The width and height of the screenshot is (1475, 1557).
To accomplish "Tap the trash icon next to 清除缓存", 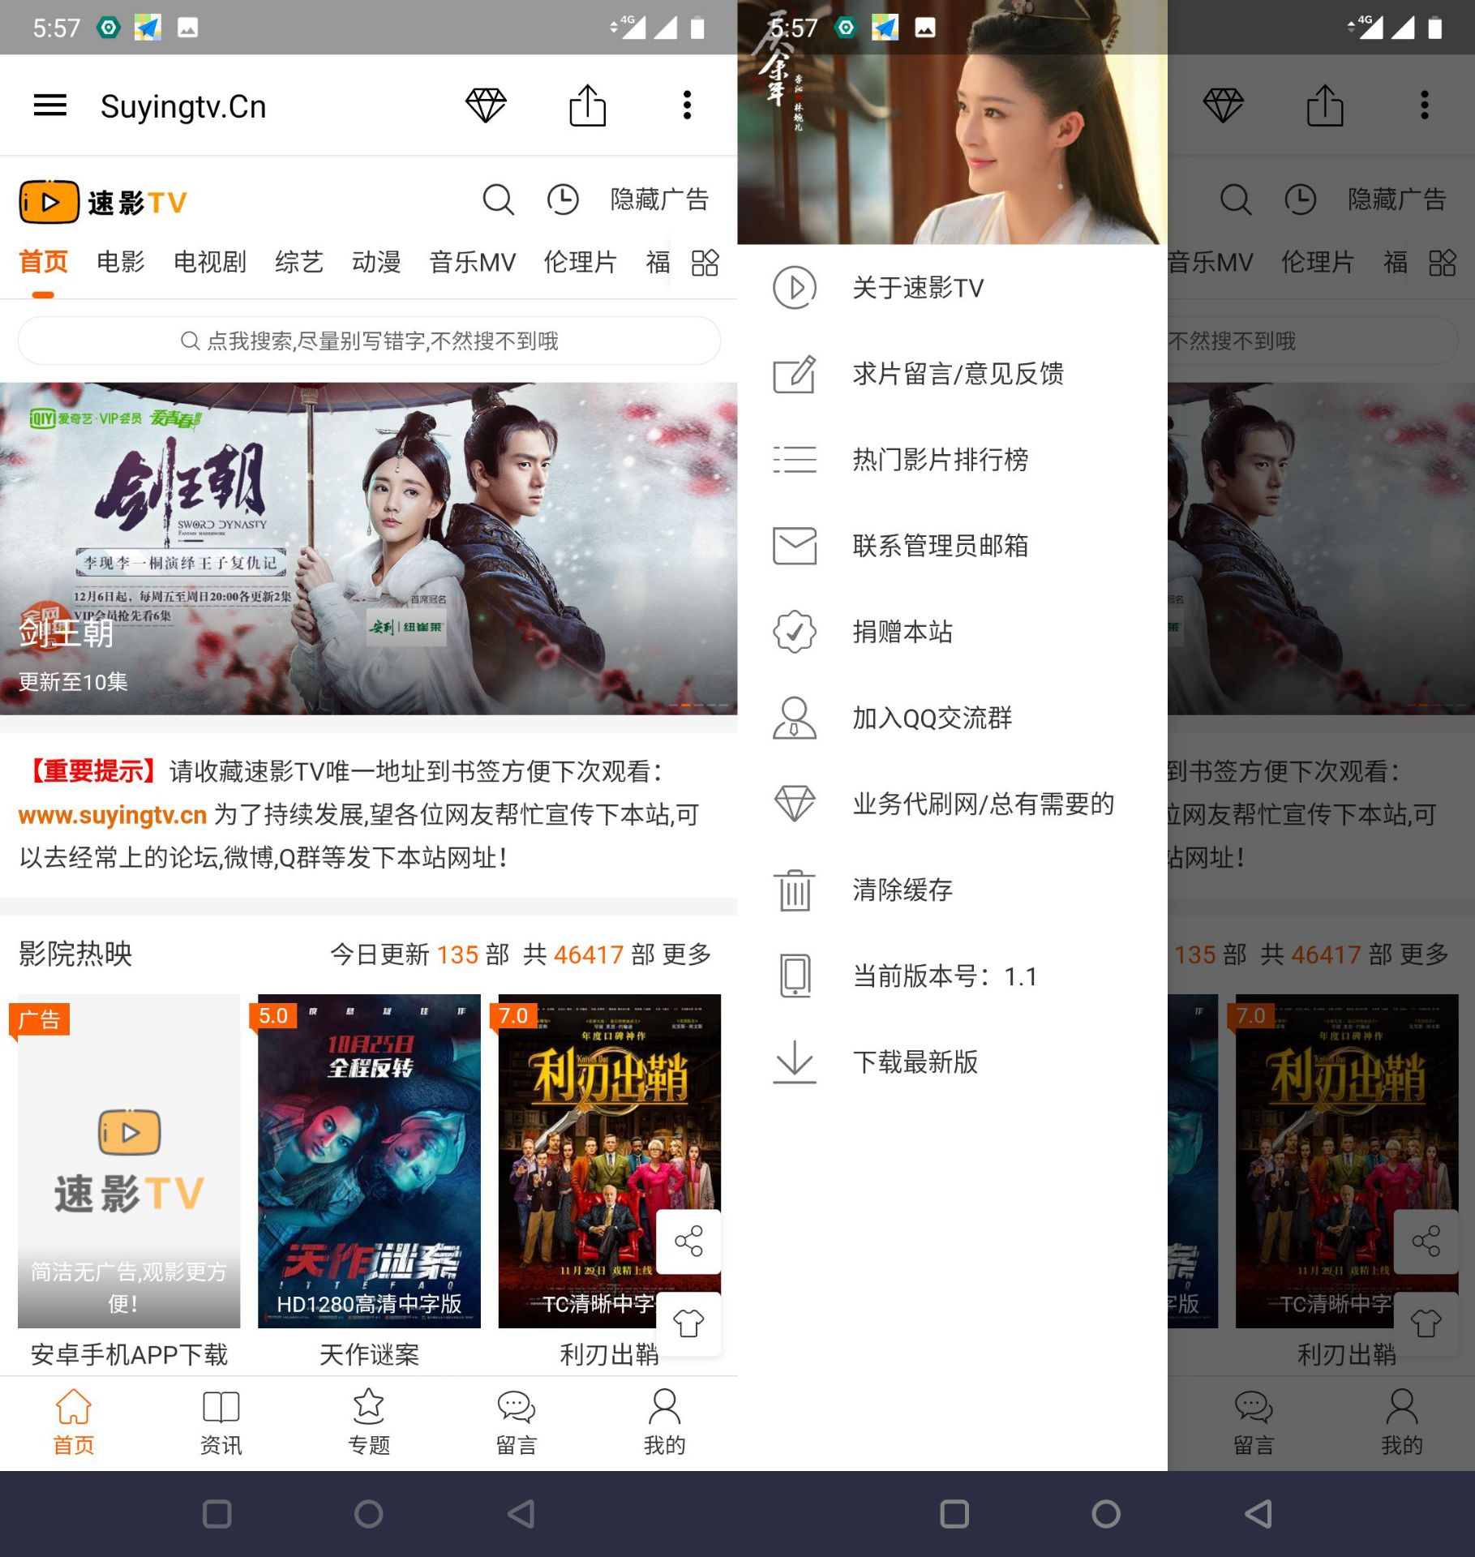I will click(795, 890).
